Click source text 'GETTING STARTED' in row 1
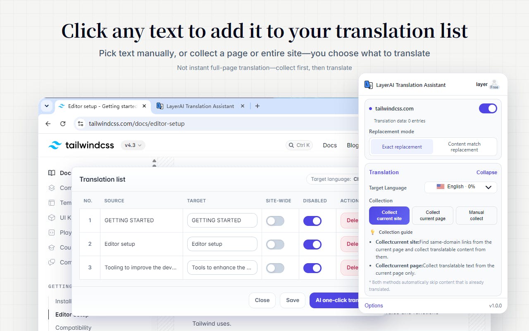Image resolution: width=529 pixels, height=331 pixels. [x=129, y=221]
